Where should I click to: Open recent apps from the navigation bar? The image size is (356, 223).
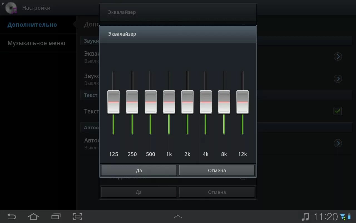55,216
